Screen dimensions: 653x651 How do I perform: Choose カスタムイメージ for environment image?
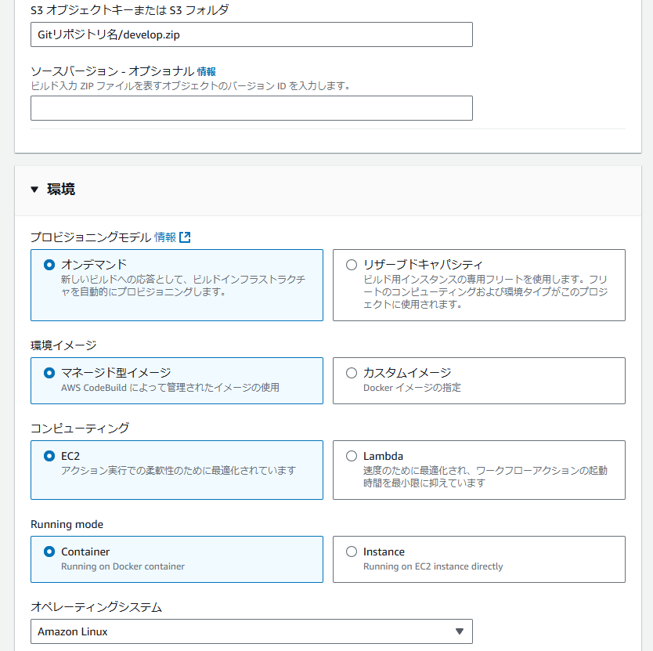351,372
